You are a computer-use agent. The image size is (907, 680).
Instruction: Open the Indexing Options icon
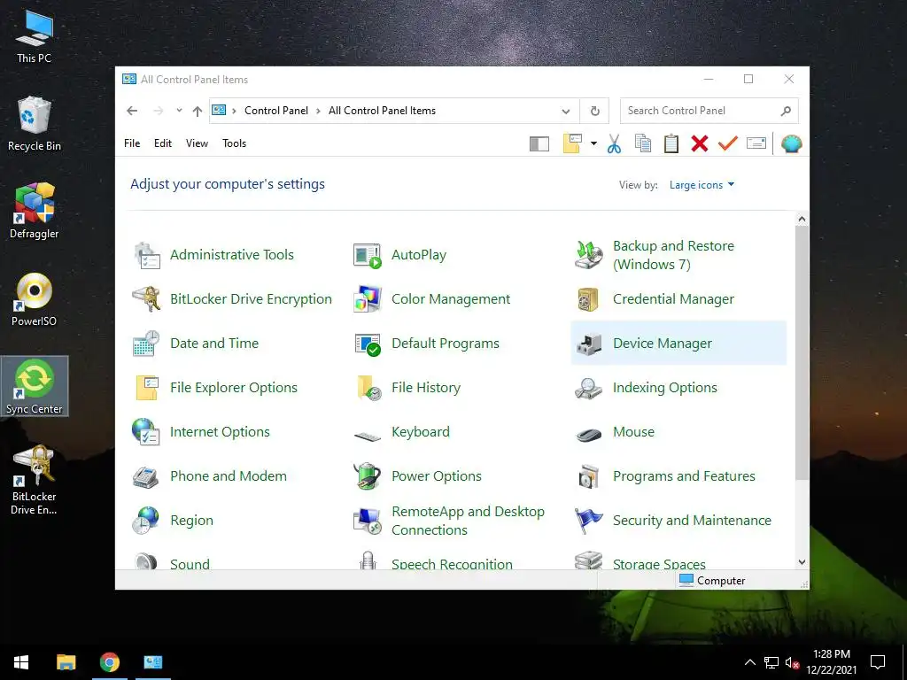(589, 388)
